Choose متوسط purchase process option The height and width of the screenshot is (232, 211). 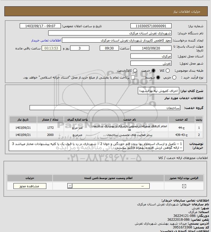tap(158, 77)
